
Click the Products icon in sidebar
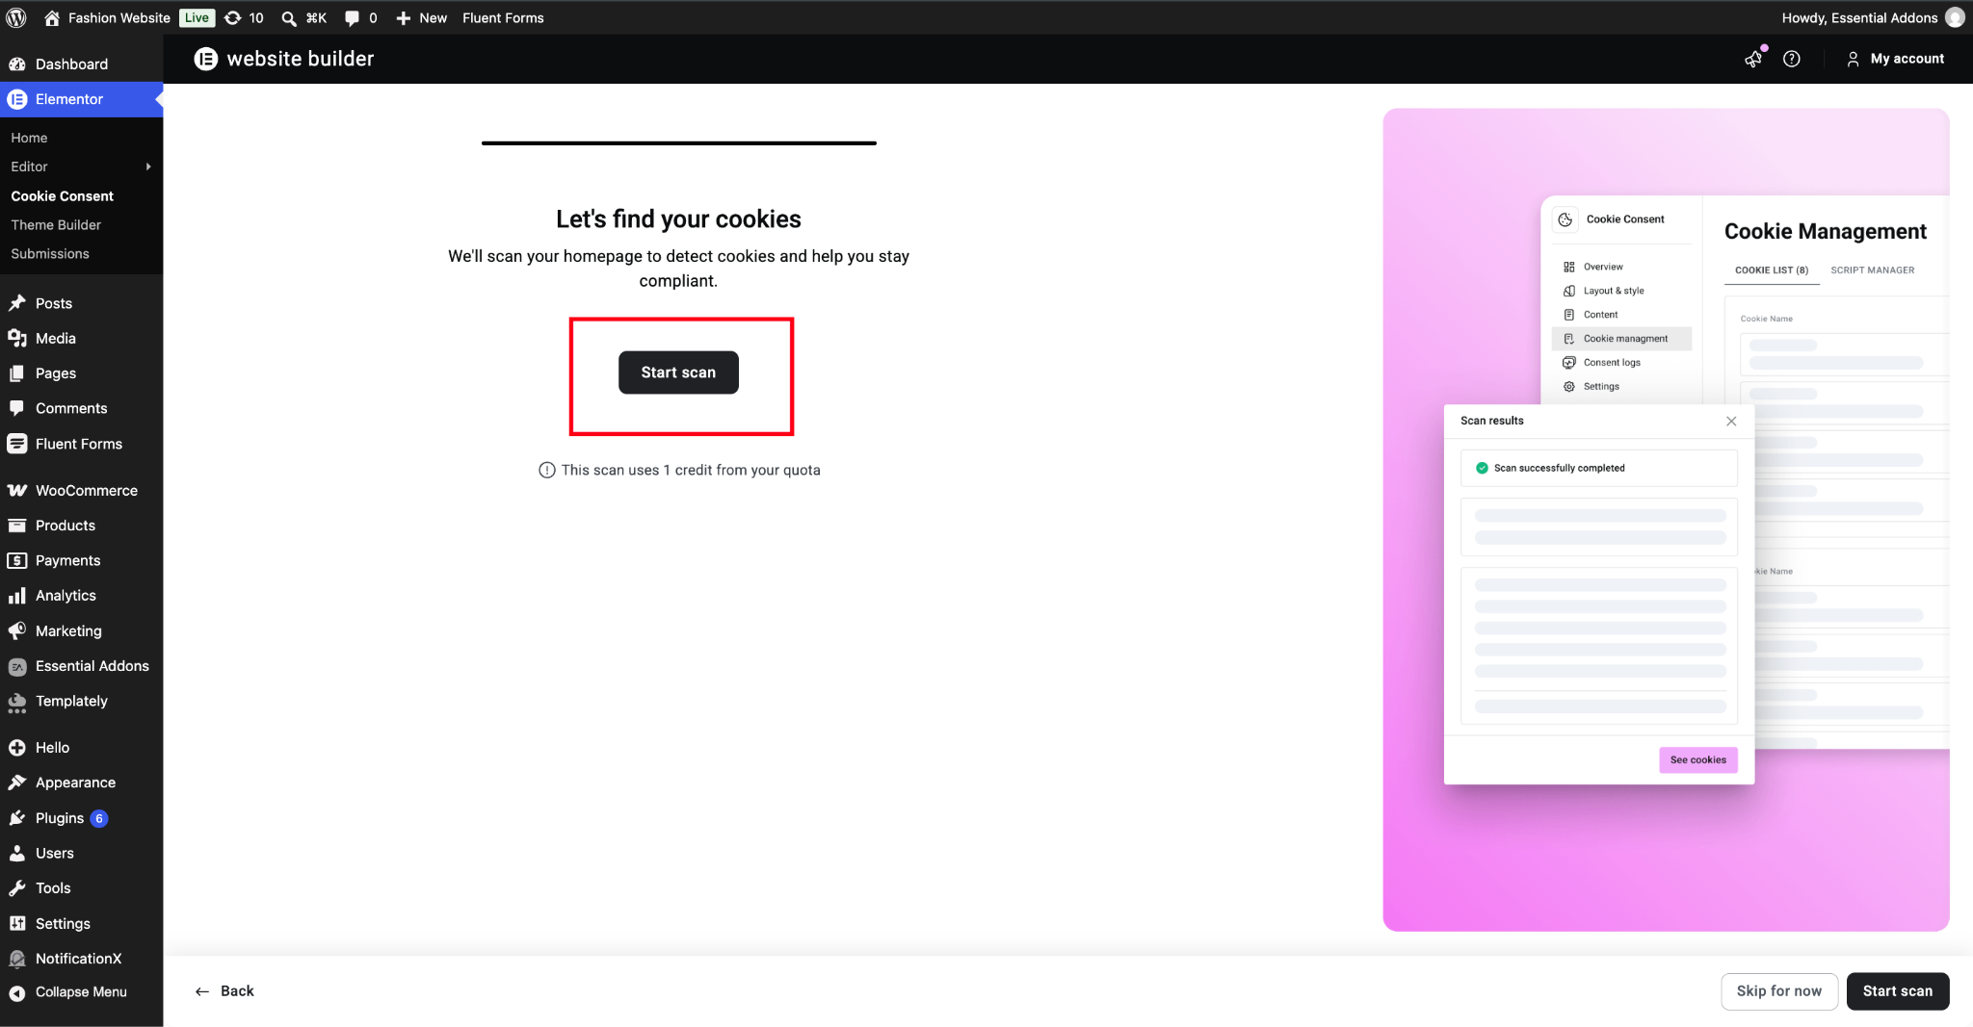pos(17,526)
